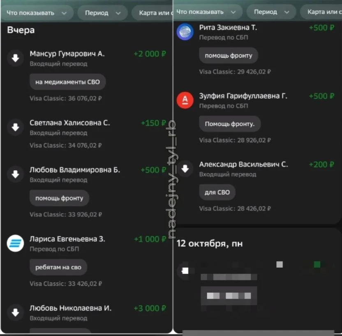This screenshot has height=336, width=342.
Task: Tap the '12 октября, пн' date header
Action: (x=210, y=243)
